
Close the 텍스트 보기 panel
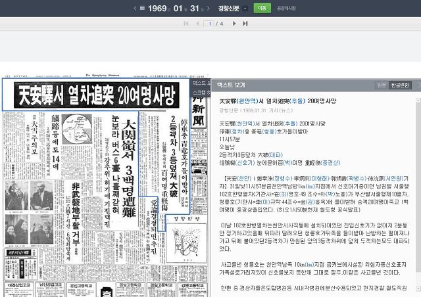(419, 85)
